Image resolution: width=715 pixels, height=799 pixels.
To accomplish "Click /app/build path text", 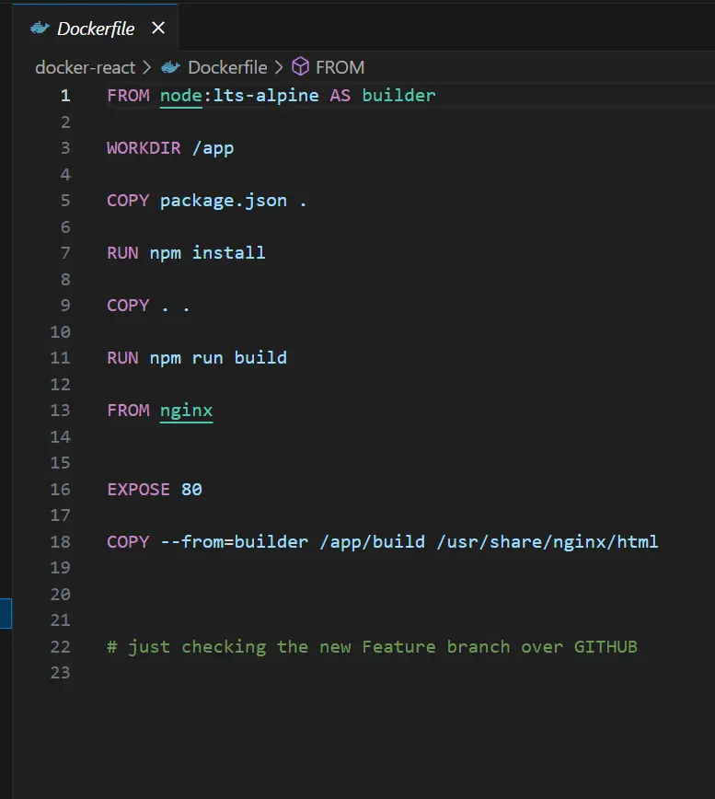I will tap(373, 541).
